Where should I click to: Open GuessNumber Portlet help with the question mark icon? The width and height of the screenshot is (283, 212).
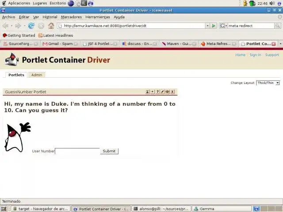(x=157, y=92)
